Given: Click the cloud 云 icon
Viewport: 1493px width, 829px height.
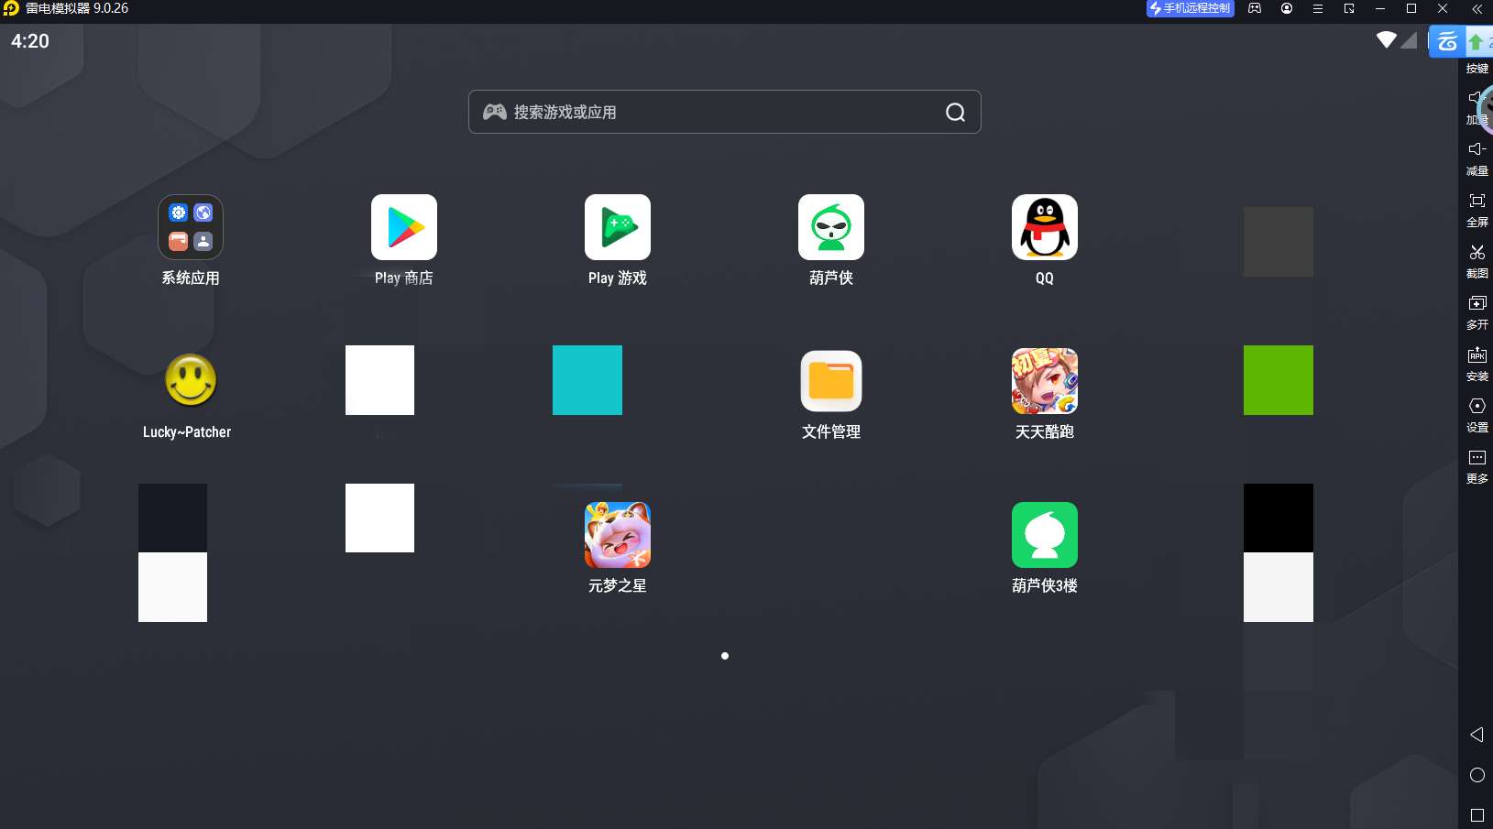Looking at the screenshot, I should point(1447,41).
